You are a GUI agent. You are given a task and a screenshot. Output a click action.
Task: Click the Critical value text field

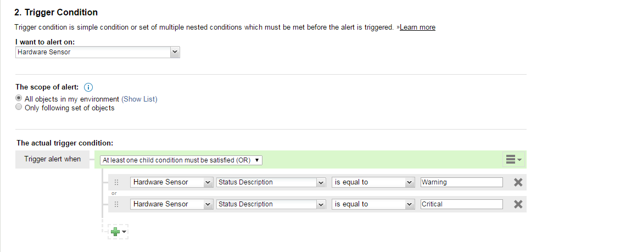click(x=461, y=204)
